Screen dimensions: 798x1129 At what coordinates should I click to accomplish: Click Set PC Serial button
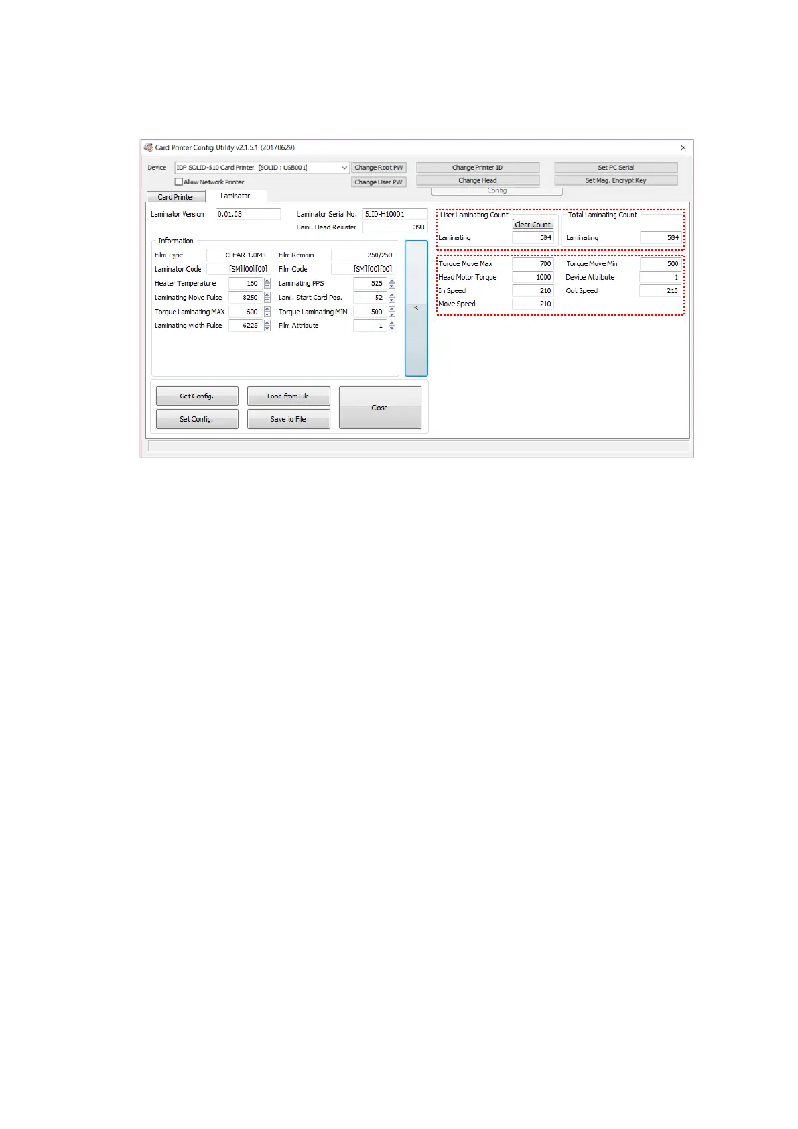616,168
